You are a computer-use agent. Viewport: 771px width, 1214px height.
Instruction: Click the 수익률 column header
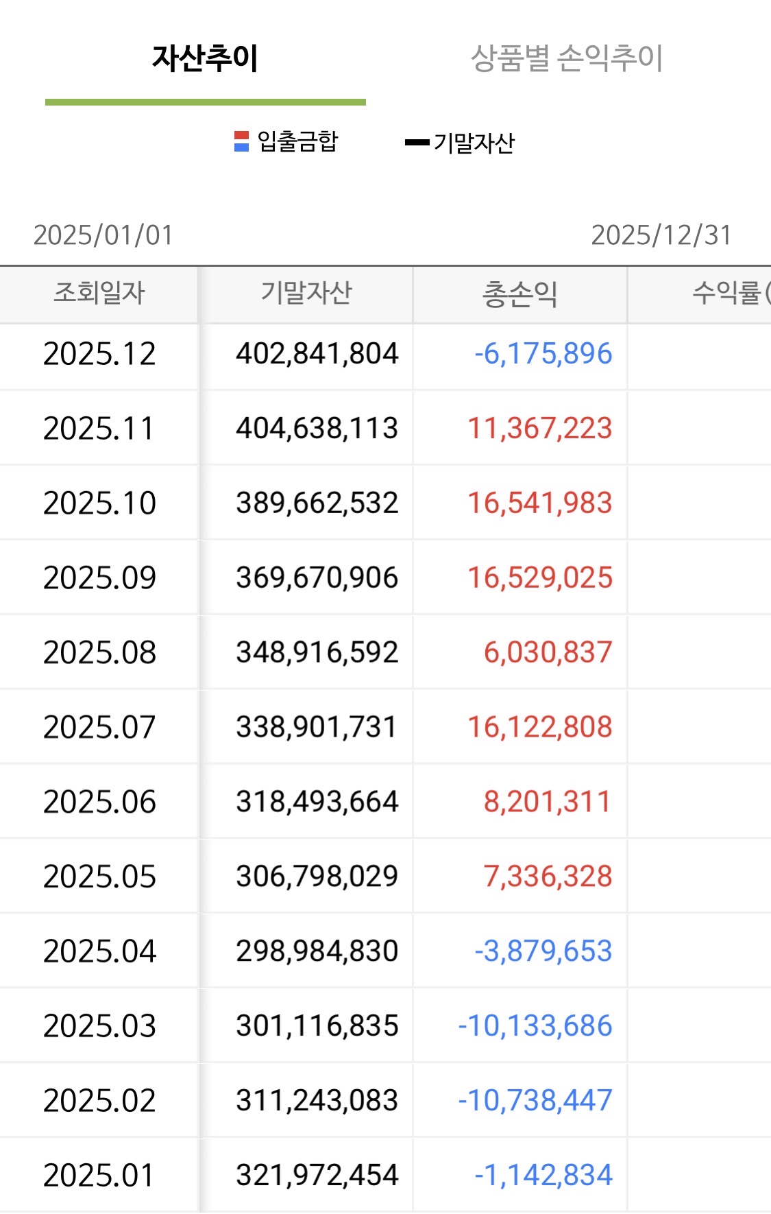click(726, 294)
